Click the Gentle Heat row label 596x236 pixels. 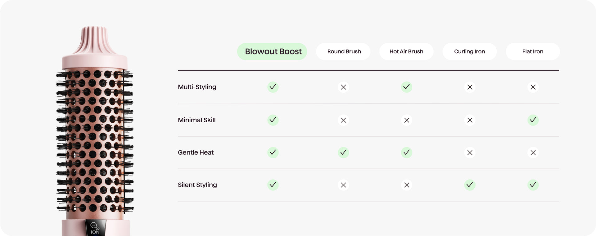[x=196, y=152]
